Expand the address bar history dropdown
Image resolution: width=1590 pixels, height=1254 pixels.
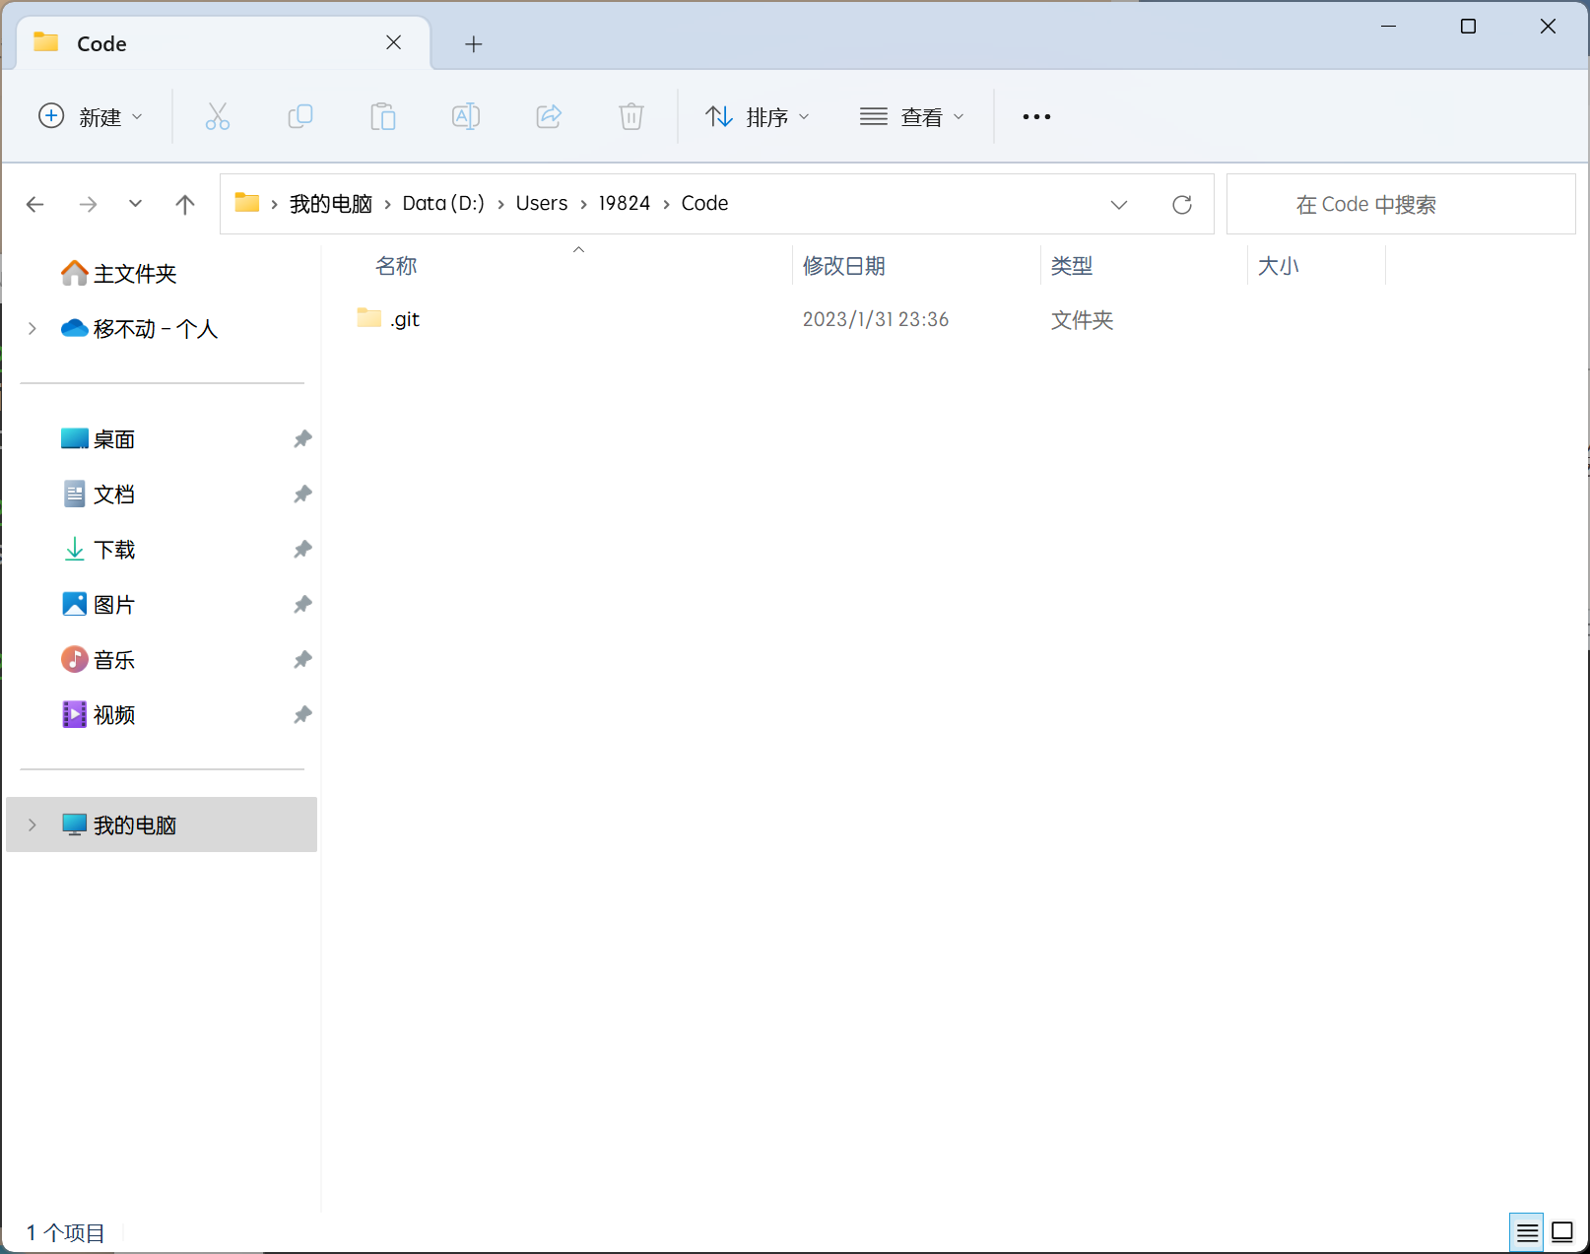(x=1119, y=204)
